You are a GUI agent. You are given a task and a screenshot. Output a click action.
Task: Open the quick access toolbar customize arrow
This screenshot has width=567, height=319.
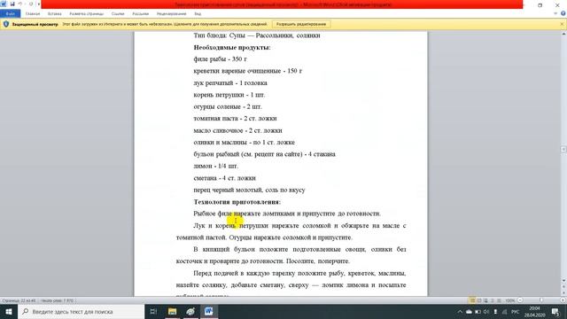click(x=38, y=4)
